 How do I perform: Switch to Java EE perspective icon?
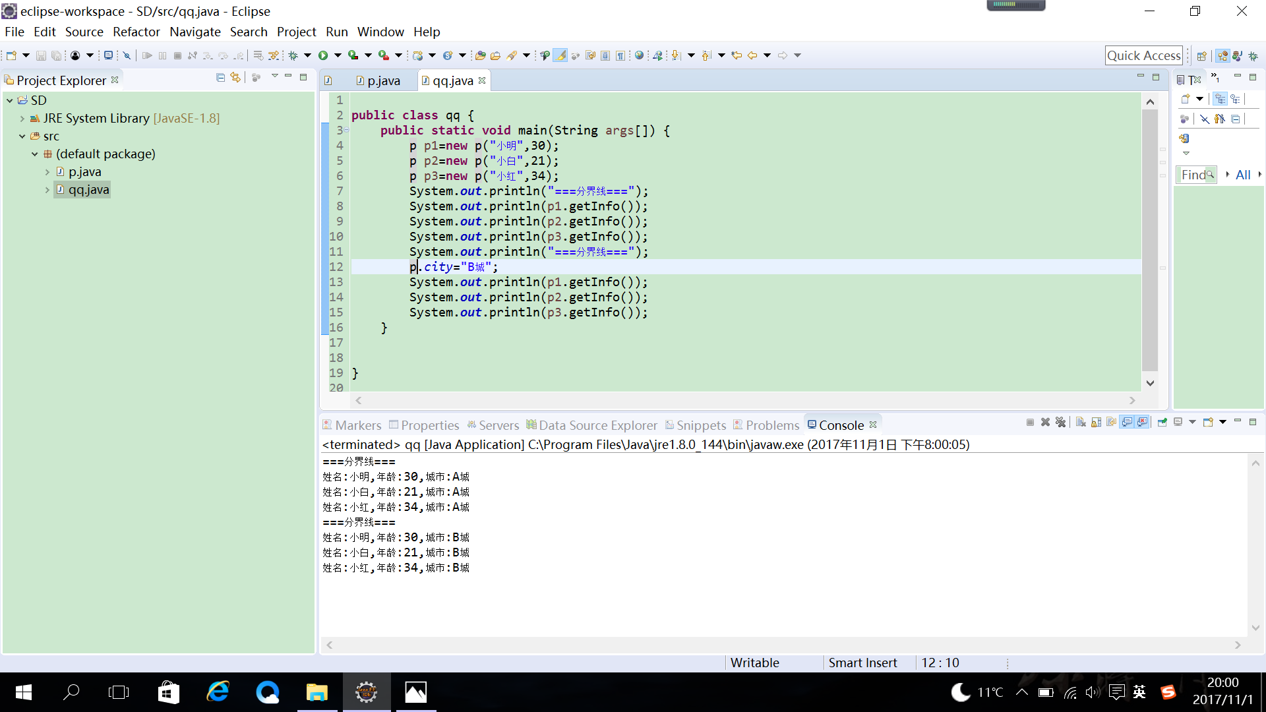[x=1223, y=56]
